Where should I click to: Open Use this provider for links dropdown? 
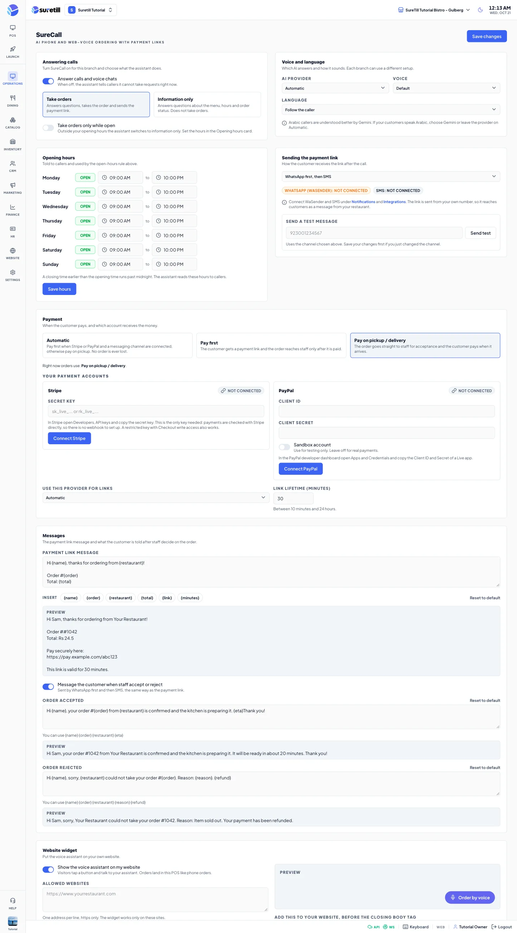click(x=156, y=498)
